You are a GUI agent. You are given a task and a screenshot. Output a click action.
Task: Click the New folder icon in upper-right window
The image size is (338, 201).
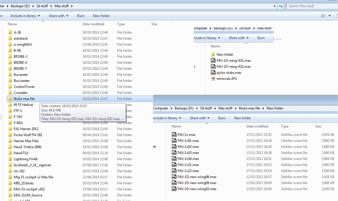coord(213,54)
